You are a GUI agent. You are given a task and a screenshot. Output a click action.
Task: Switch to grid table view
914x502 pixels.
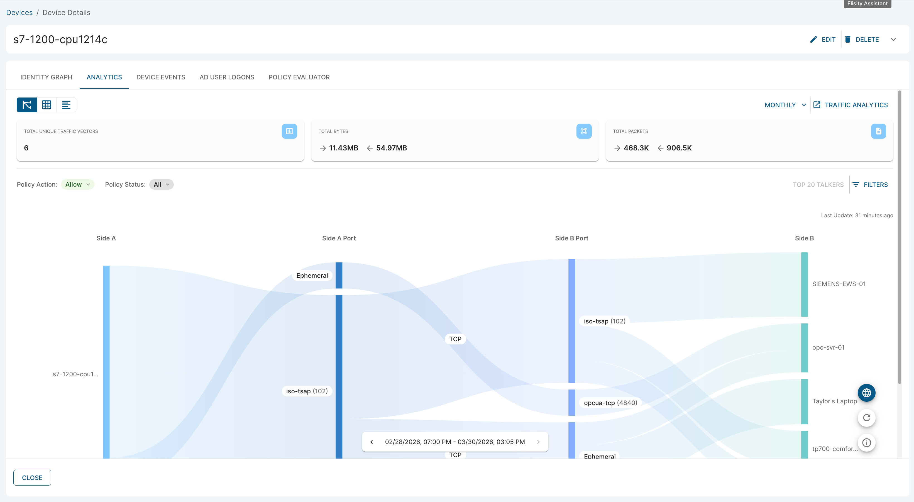click(x=47, y=105)
